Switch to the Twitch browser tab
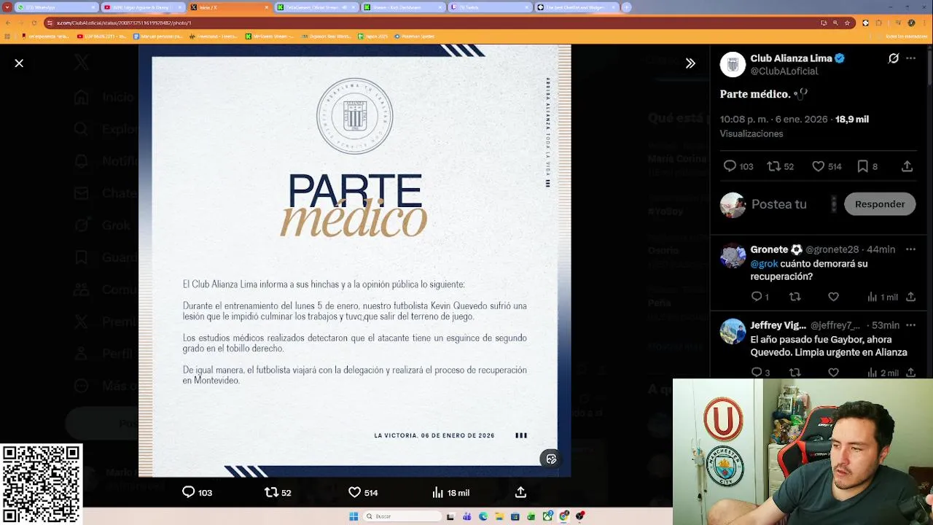 tap(490, 7)
